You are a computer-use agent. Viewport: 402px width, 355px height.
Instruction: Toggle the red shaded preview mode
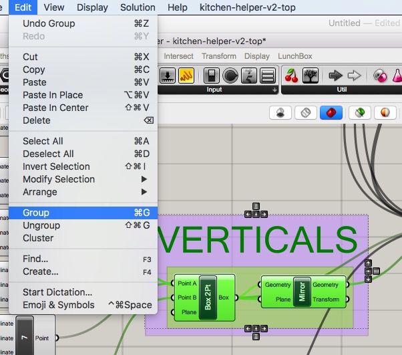click(x=331, y=113)
